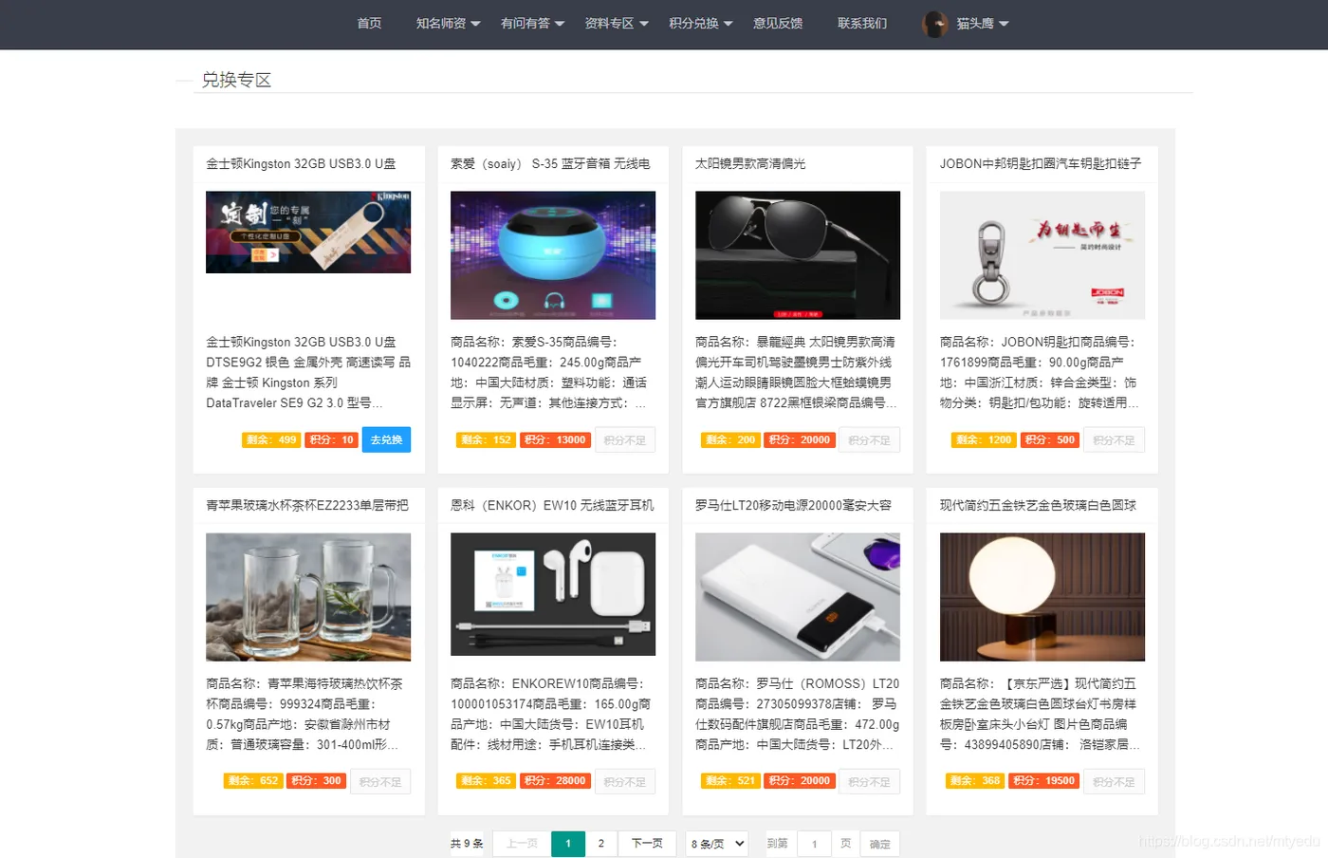The height and width of the screenshot is (858, 1328).
Task: Open the 联系我们 contact page
Action: pos(862,24)
